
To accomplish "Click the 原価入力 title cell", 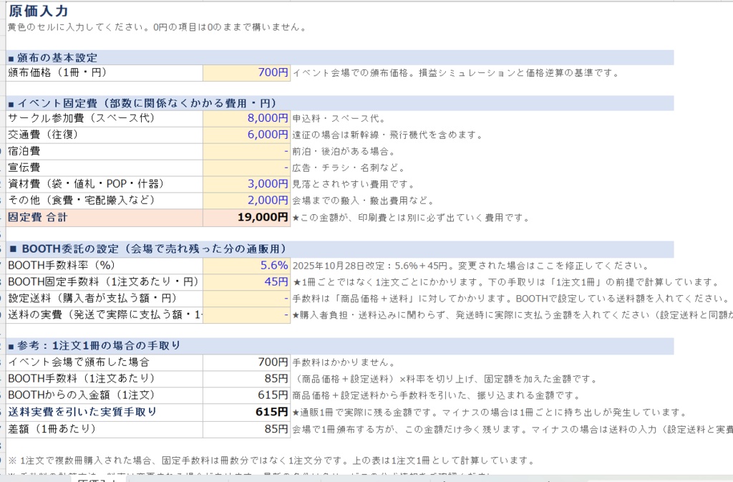I will tap(39, 11).
